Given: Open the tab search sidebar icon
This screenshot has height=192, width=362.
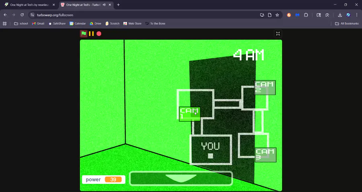Looking at the screenshot, I should pos(319,15).
